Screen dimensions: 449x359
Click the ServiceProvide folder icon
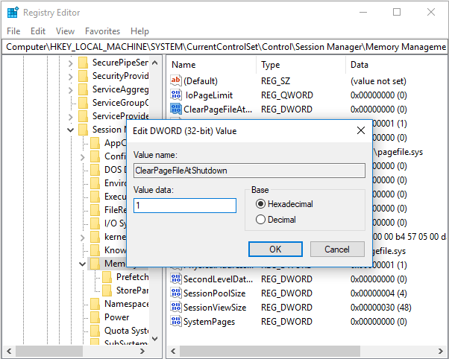coord(83,116)
